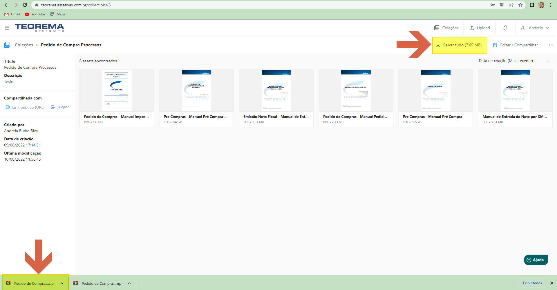This screenshot has height=290, width=557.
Task: Click the Teorema Sistemas logo
Action: 39,28
